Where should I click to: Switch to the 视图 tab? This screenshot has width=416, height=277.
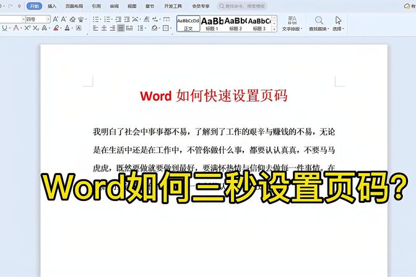tap(132, 6)
